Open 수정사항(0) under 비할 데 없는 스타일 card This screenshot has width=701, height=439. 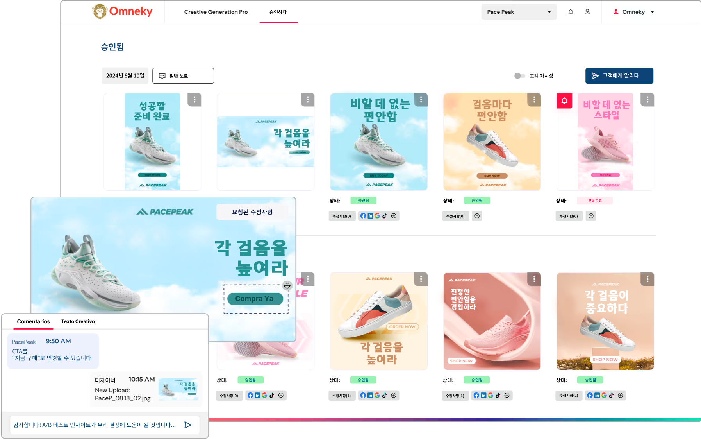click(569, 216)
